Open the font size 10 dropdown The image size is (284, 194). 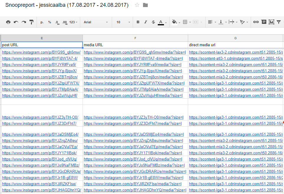pos(123,22)
